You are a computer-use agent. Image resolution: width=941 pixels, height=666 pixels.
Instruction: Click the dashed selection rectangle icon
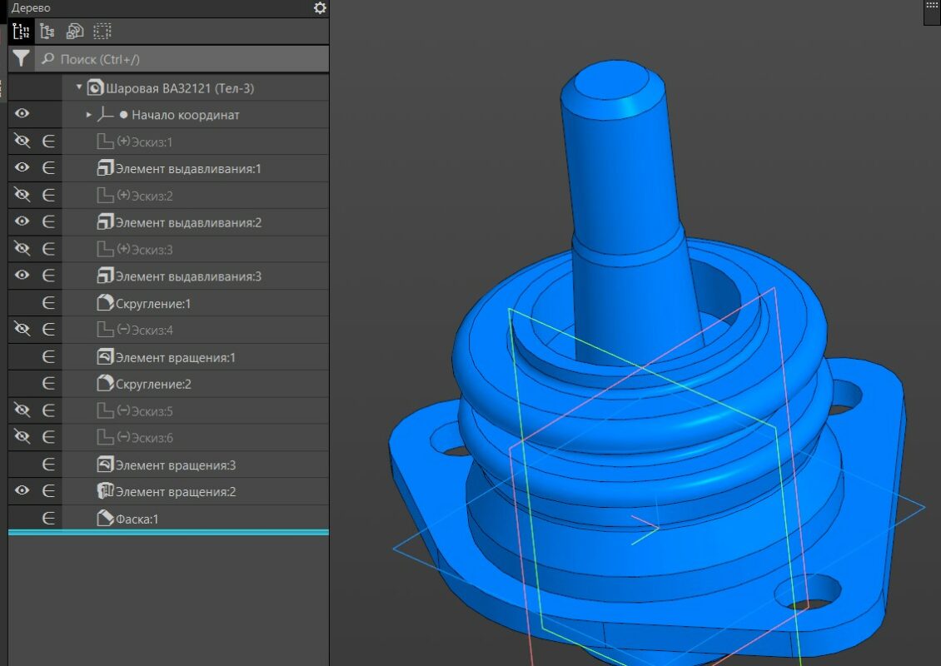(x=102, y=32)
